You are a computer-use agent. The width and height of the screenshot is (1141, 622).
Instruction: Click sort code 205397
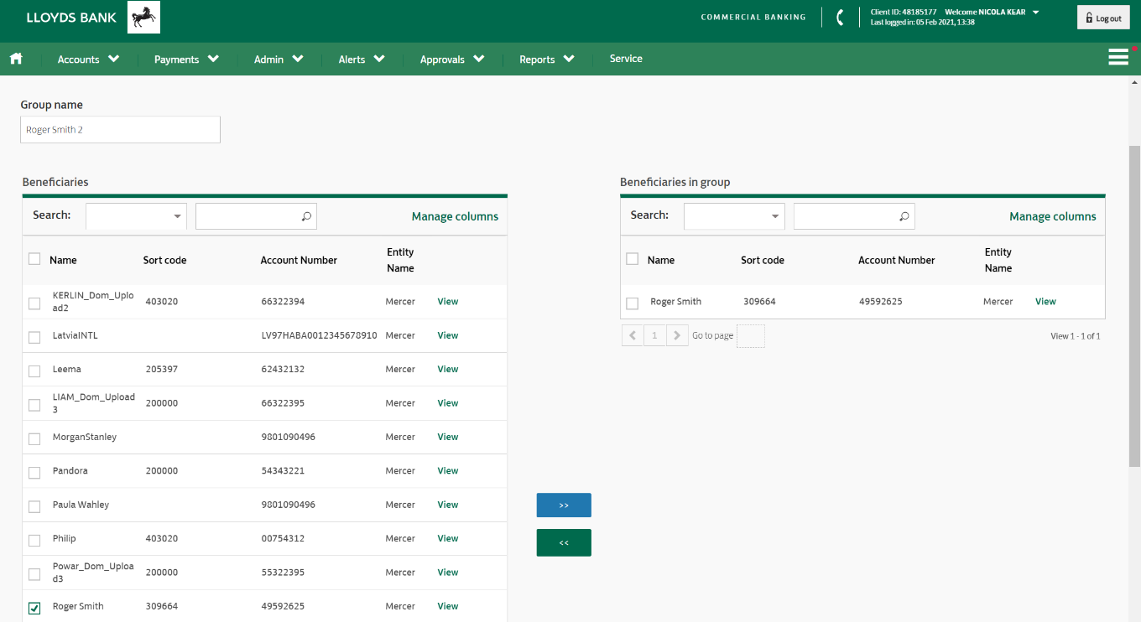pos(161,369)
